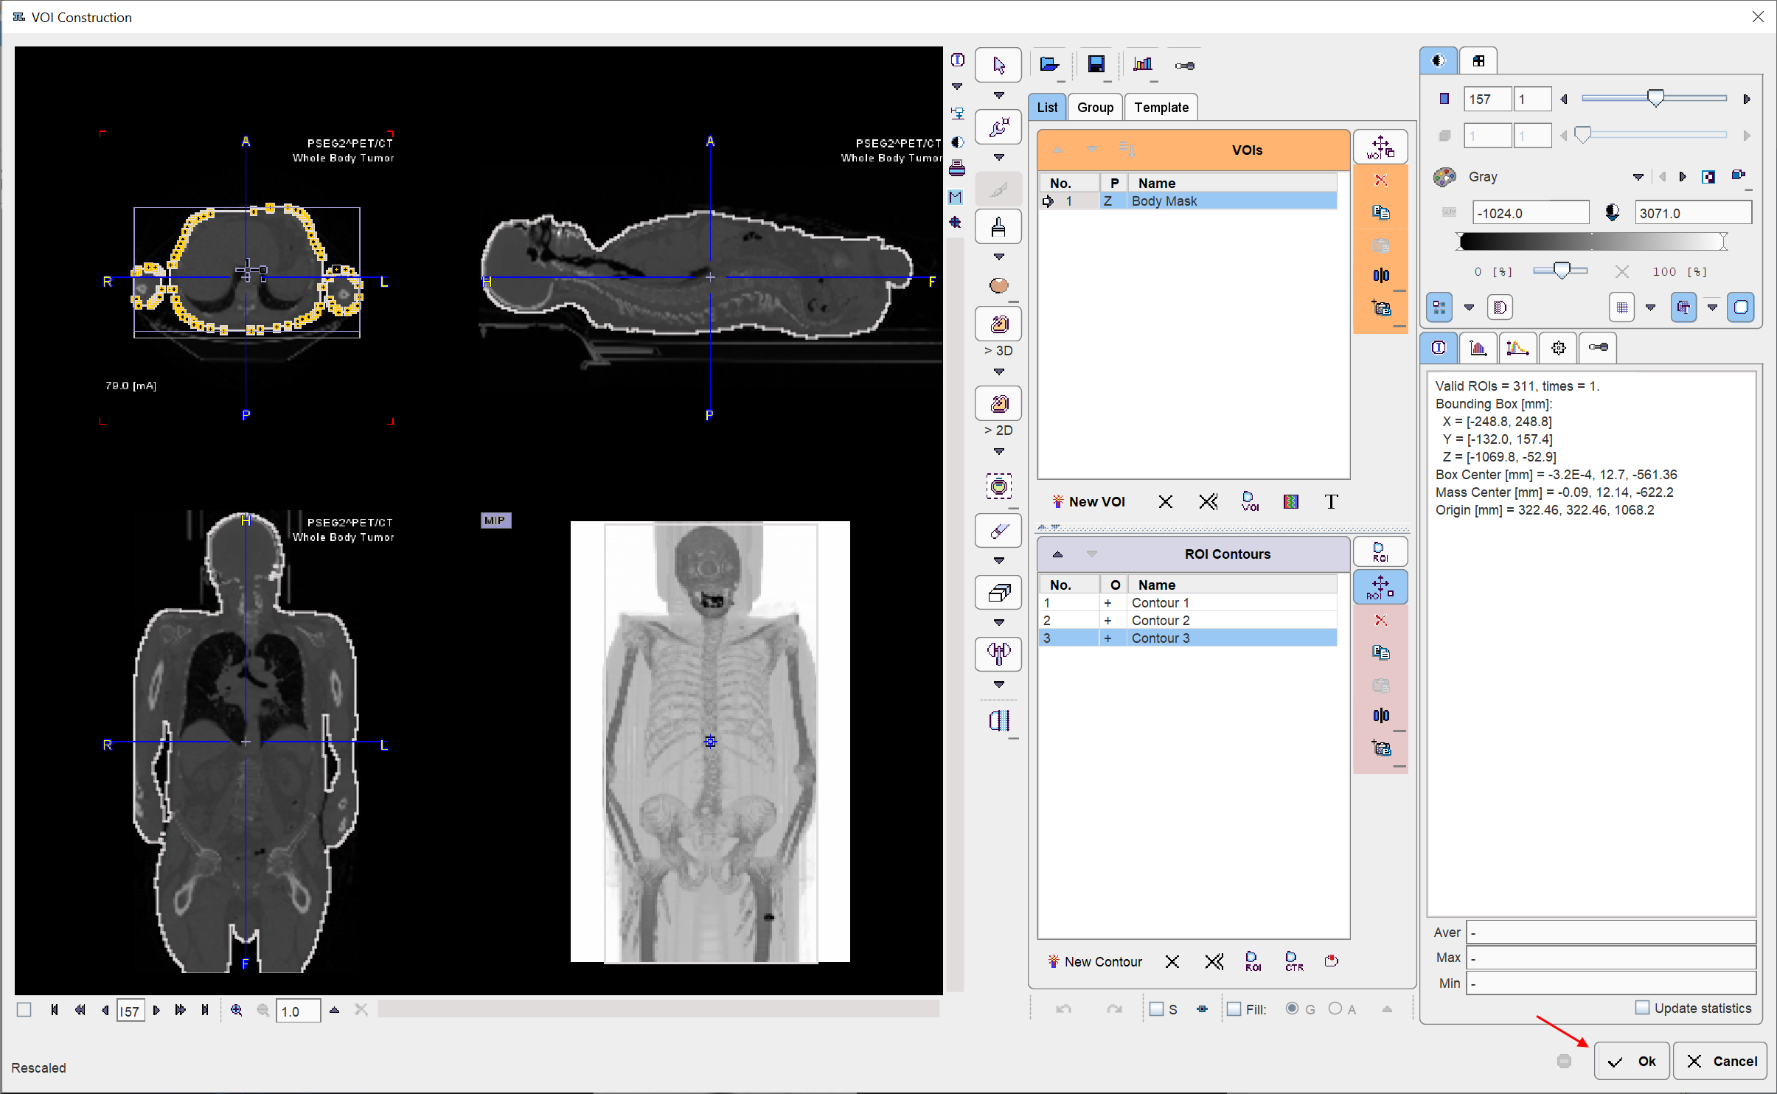Open the time-activity curve tab in info panel

tap(1517, 348)
